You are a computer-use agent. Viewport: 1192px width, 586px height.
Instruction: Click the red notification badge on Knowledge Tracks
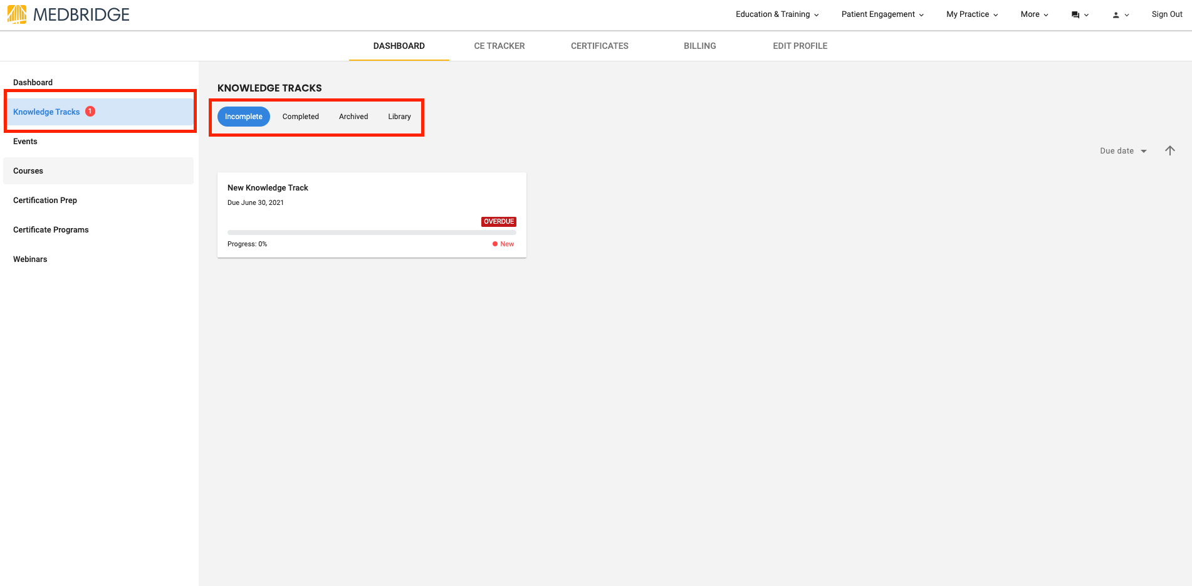click(90, 111)
